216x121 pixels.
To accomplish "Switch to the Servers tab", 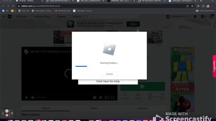I will pos(142,108).
